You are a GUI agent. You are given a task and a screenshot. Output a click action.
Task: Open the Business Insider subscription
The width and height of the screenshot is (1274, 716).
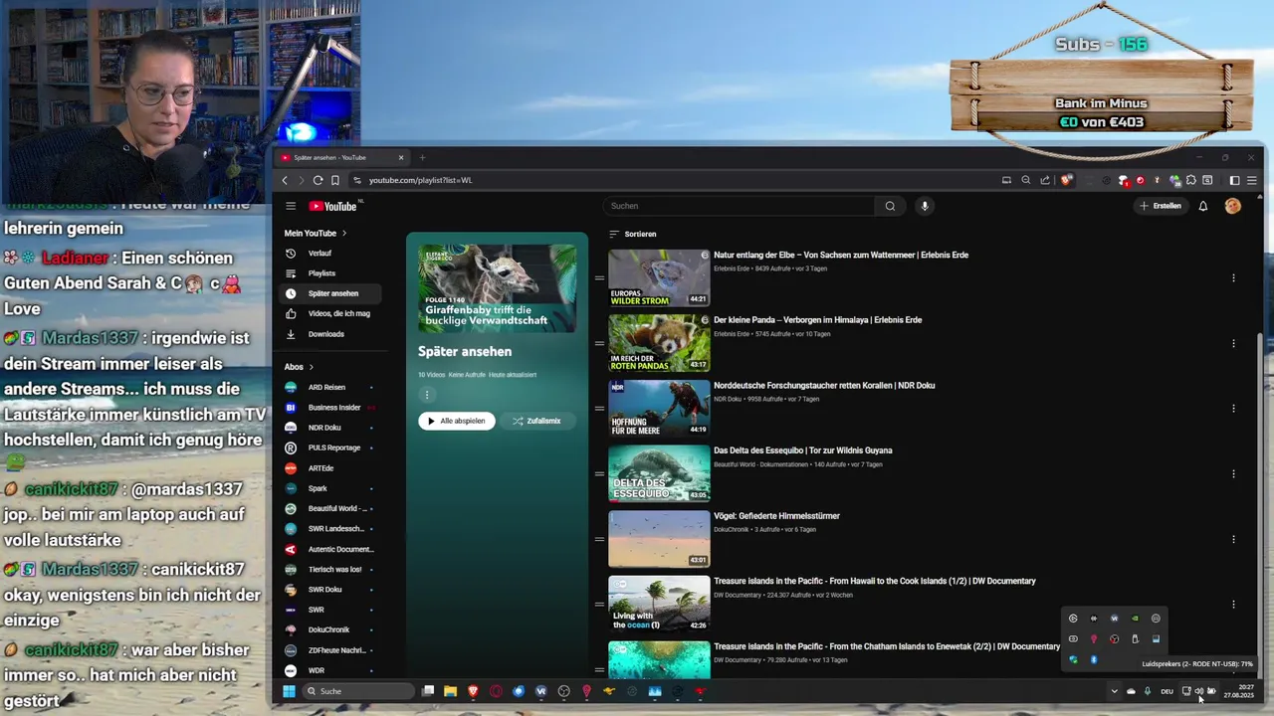click(328, 407)
